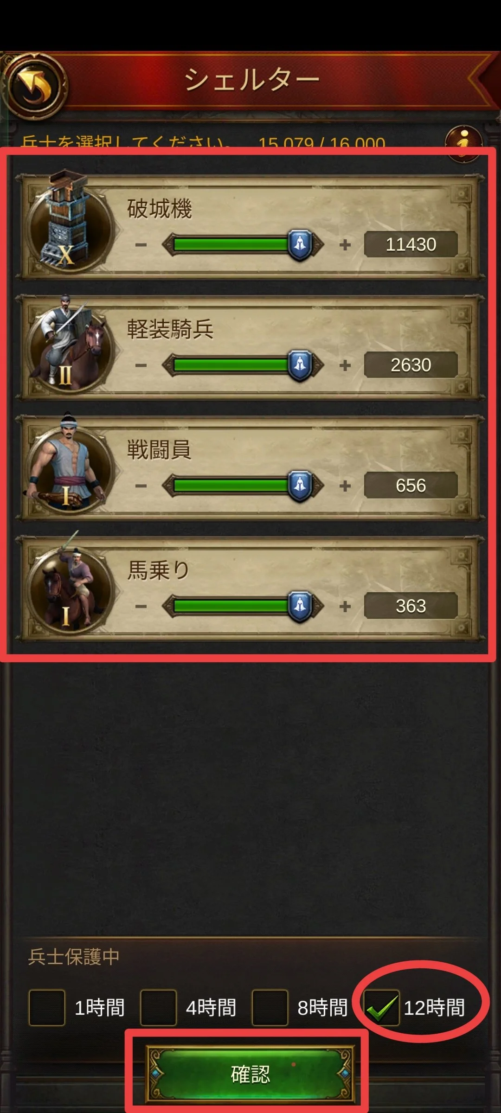This screenshot has width=501, height=1113.
Task: Edit the 11430 troop quantity field
Action: point(411,244)
